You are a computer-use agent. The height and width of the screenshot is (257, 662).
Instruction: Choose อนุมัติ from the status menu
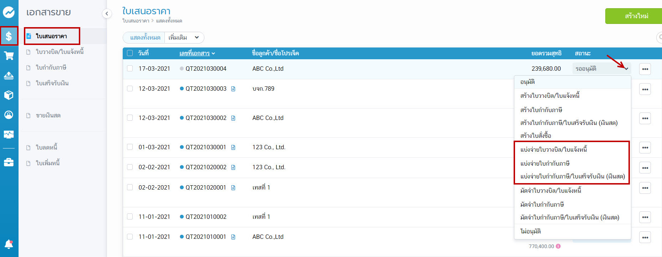[528, 82]
